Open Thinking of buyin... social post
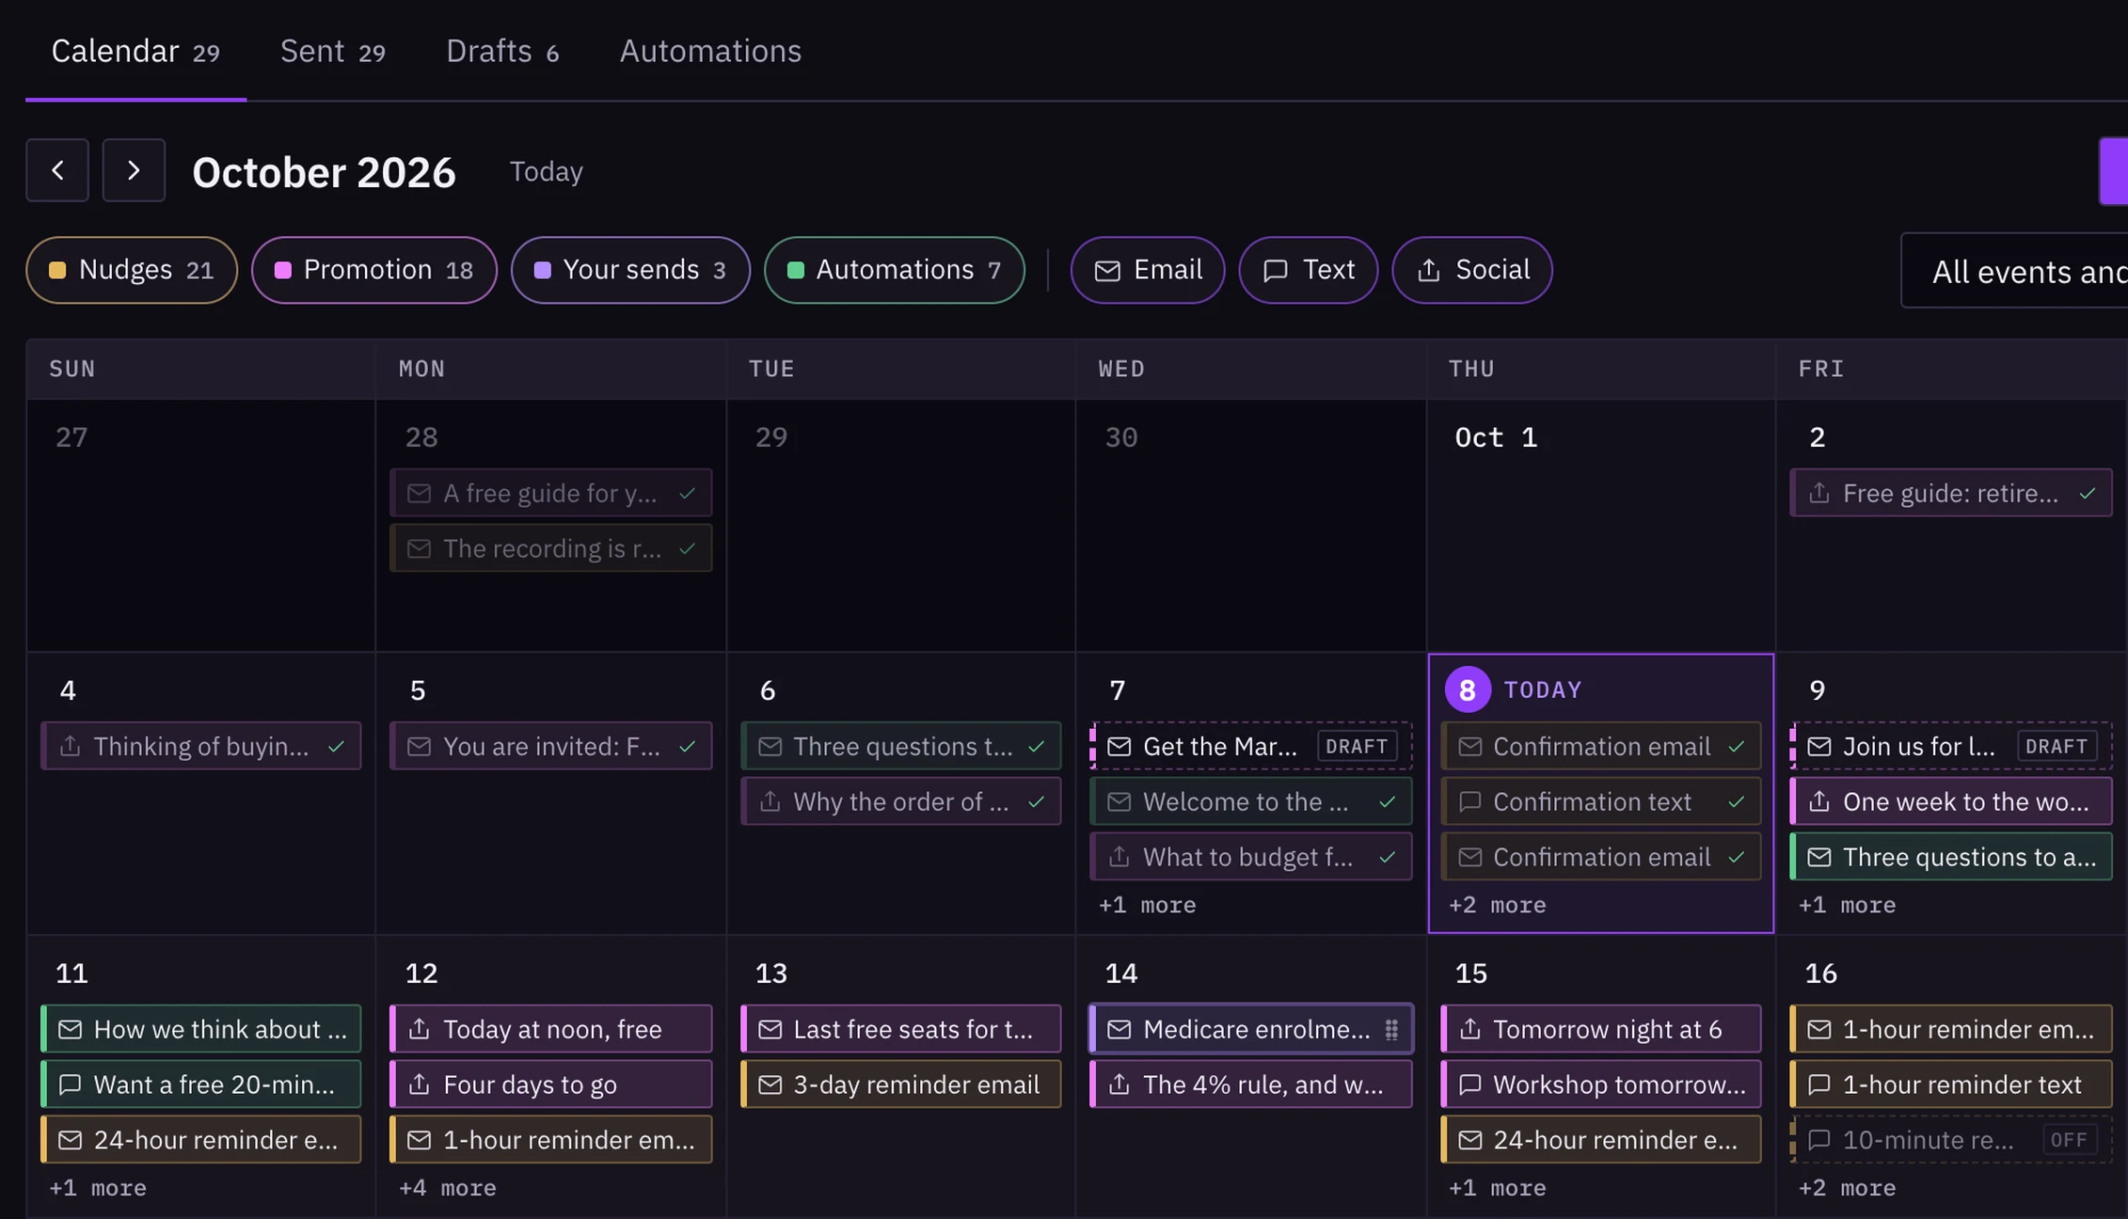The height and width of the screenshot is (1219, 2128). [201, 746]
